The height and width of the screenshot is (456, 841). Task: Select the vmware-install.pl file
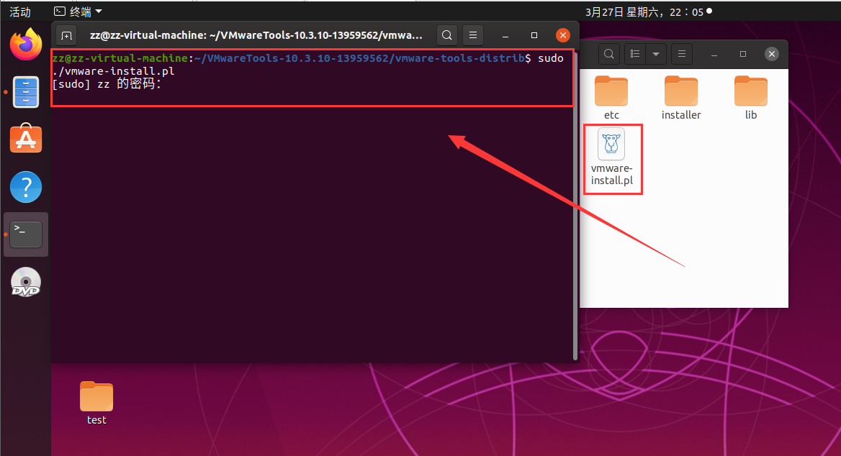click(x=612, y=158)
